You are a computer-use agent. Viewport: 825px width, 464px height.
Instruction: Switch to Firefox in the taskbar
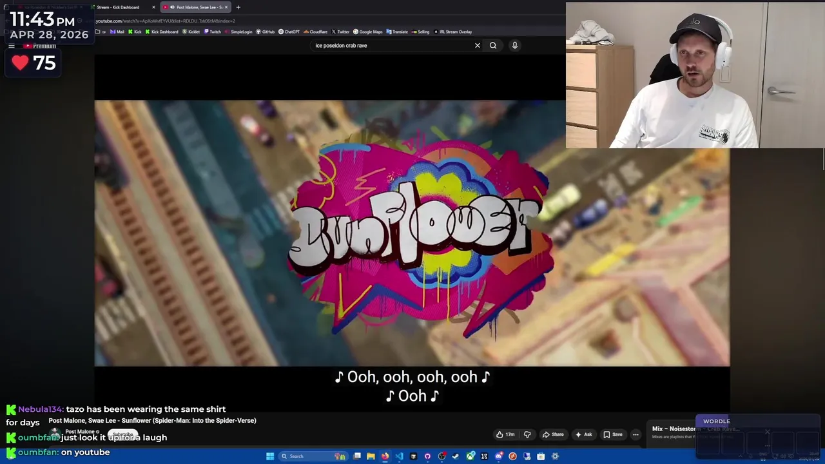coord(385,456)
